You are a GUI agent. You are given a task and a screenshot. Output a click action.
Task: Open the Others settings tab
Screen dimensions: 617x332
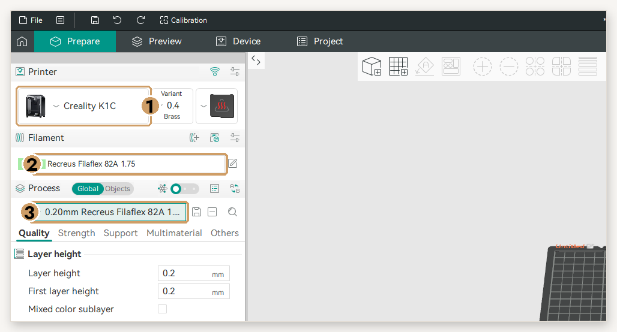tap(224, 233)
